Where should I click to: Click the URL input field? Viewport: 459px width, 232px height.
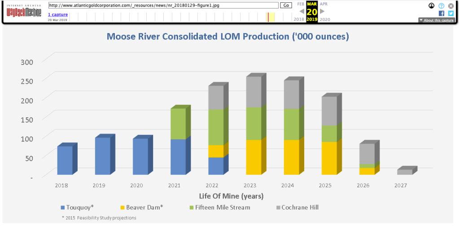click(163, 5)
